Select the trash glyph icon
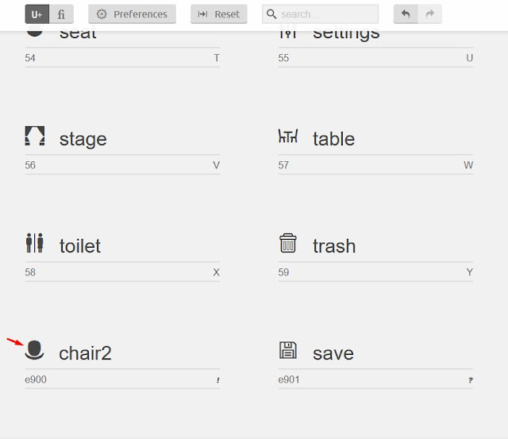 [x=287, y=243]
